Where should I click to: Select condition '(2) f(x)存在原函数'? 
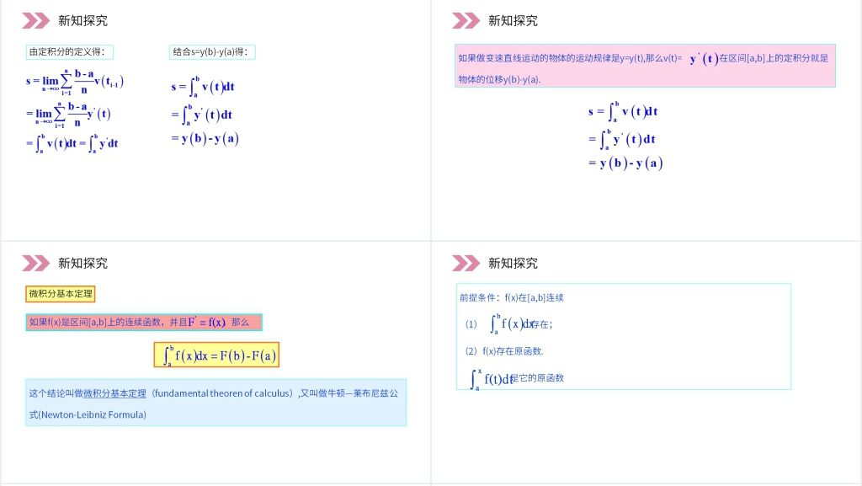504,350
